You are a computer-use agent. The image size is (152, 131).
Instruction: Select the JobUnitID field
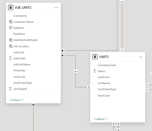19,58
